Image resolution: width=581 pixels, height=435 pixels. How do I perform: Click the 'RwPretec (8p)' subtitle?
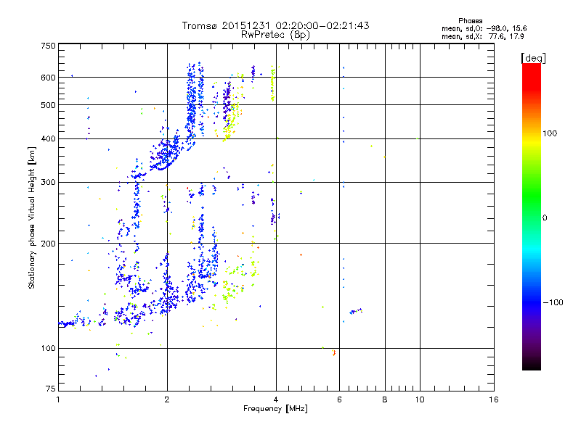tap(275, 35)
